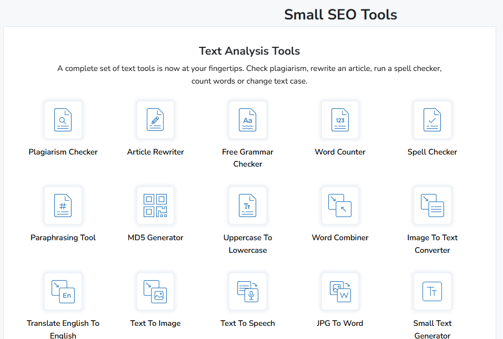Click the Spell Checker label
The width and height of the screenshot is (503, 339).
[432, 152]
